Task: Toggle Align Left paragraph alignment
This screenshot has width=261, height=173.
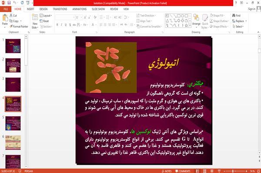Action: click(101, 25)
